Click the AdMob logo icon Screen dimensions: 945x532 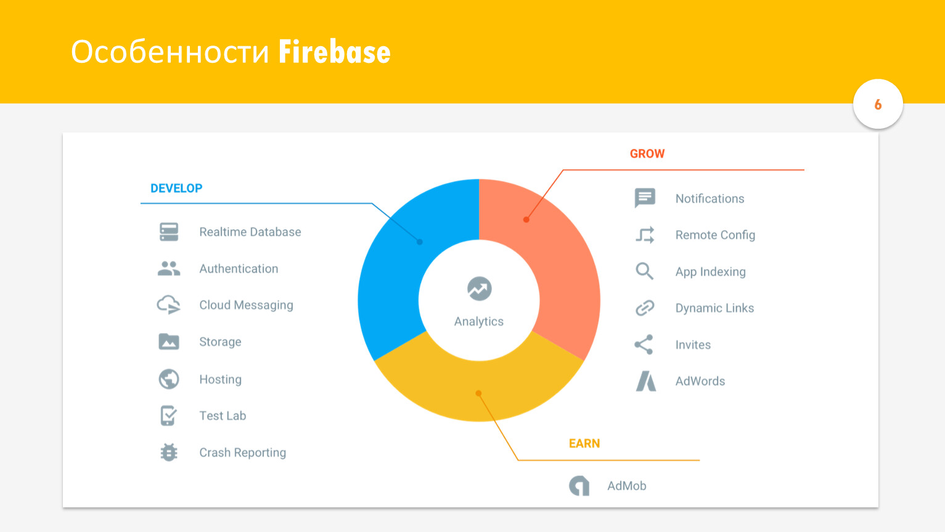coord(579,486)
